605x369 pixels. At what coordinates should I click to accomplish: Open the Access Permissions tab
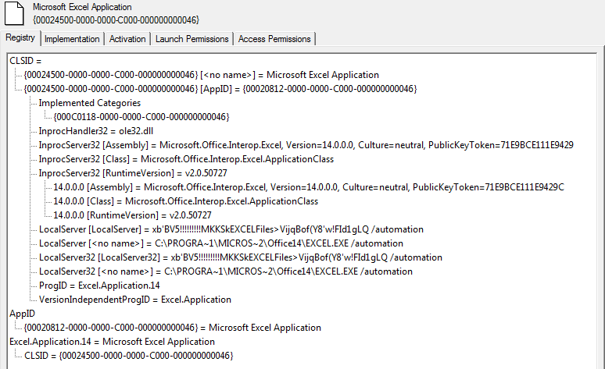point(274,39)
